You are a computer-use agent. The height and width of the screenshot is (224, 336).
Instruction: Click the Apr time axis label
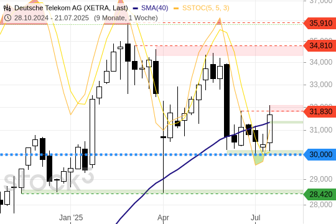[x=163, y=218]
